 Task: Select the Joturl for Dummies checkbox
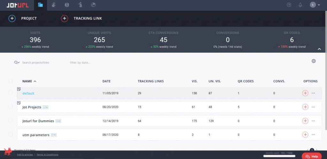point(11,120)
